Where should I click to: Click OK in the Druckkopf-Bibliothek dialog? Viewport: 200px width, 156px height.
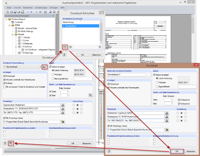pyautogui.click(x=83, y=55)
